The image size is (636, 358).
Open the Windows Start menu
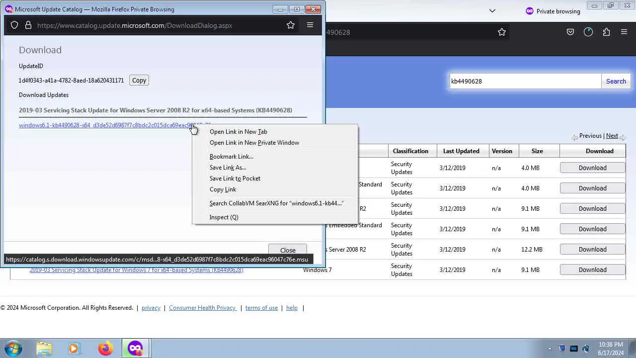(13, 348)
